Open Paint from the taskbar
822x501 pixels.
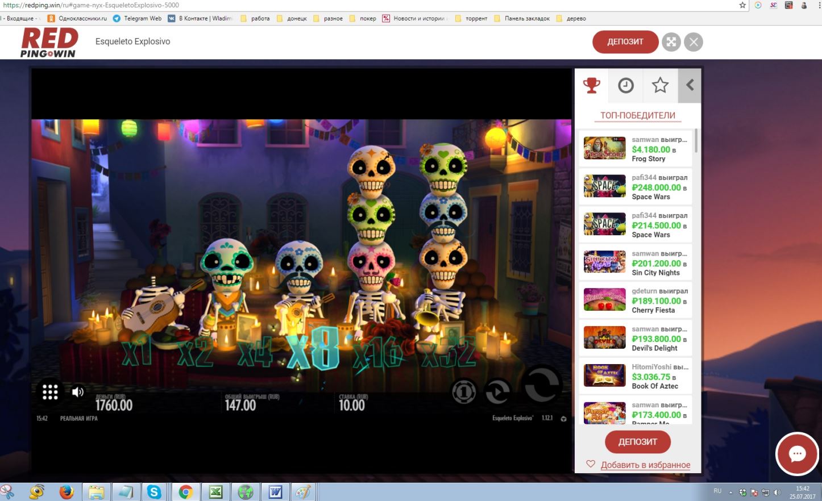click(304, 492)
